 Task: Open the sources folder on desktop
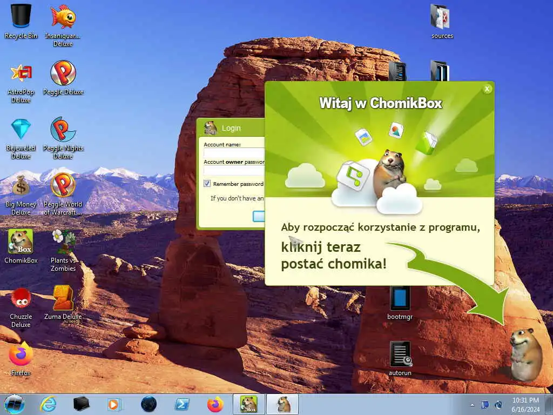[442, 21]
